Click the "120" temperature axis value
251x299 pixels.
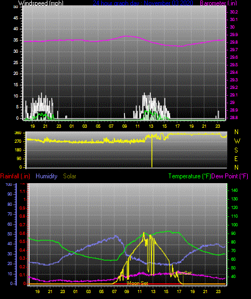(x=234, y=207)
